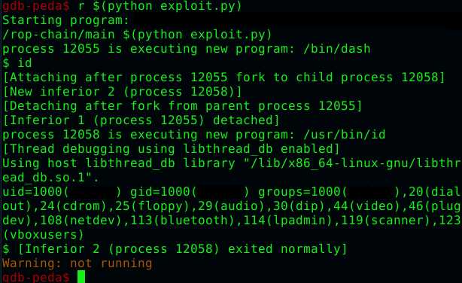The width and height of the screenshot is (462, 283).
Task: Click the '$ id' shell command line
Action: click(x=17, y=63)
